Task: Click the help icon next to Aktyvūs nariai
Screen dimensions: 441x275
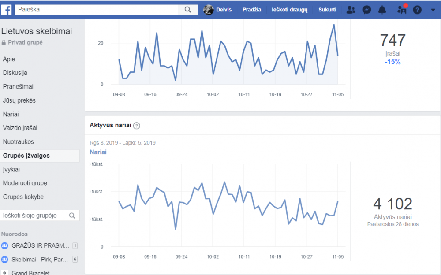Action: [136, 126]
